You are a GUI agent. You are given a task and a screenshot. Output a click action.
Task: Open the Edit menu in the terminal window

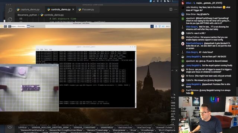tap(42, 50)
